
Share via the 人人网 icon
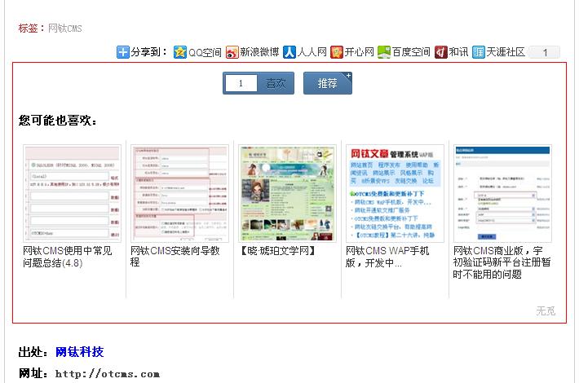(289, 52)
